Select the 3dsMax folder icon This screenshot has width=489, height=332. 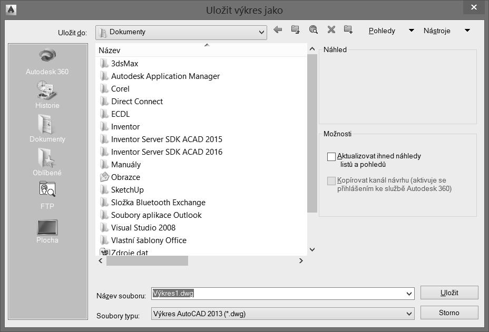tap(104, 64)
